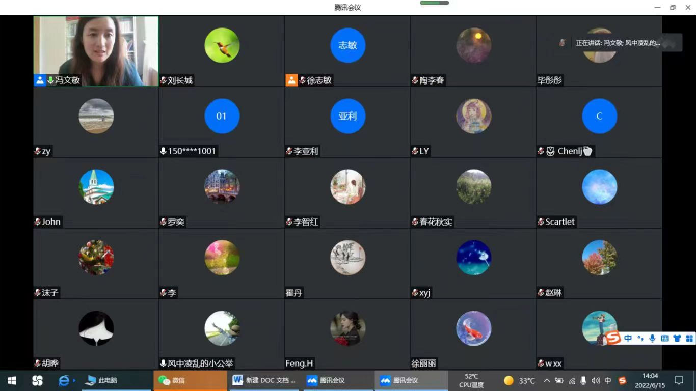Click the Wi-Fi network icon in system tray

pyautogui.click(x=572, y=381)
